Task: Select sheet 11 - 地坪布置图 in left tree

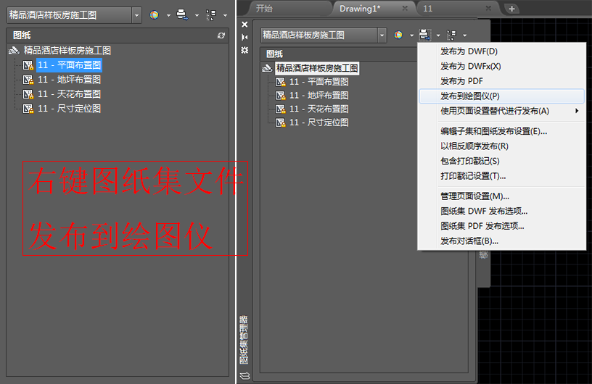Action: pyautogui.click(x=69, y=80)
